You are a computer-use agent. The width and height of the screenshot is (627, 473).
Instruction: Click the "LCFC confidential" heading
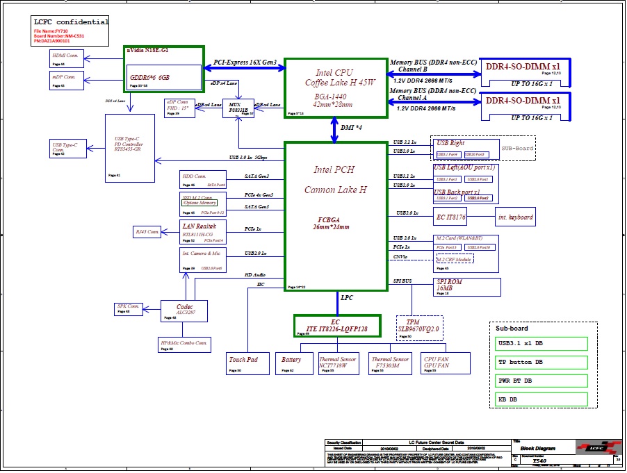[x=71, y=22]
